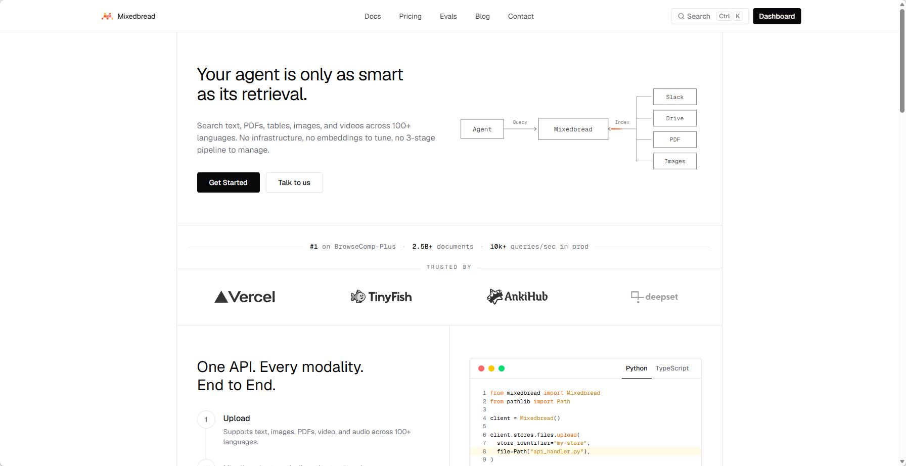The height and width of the screenshot is (466, 906).
Task: Click the "#1 on BrowseComp-Plus" stat
Action: pyautogui.click(x=353, y=247)
